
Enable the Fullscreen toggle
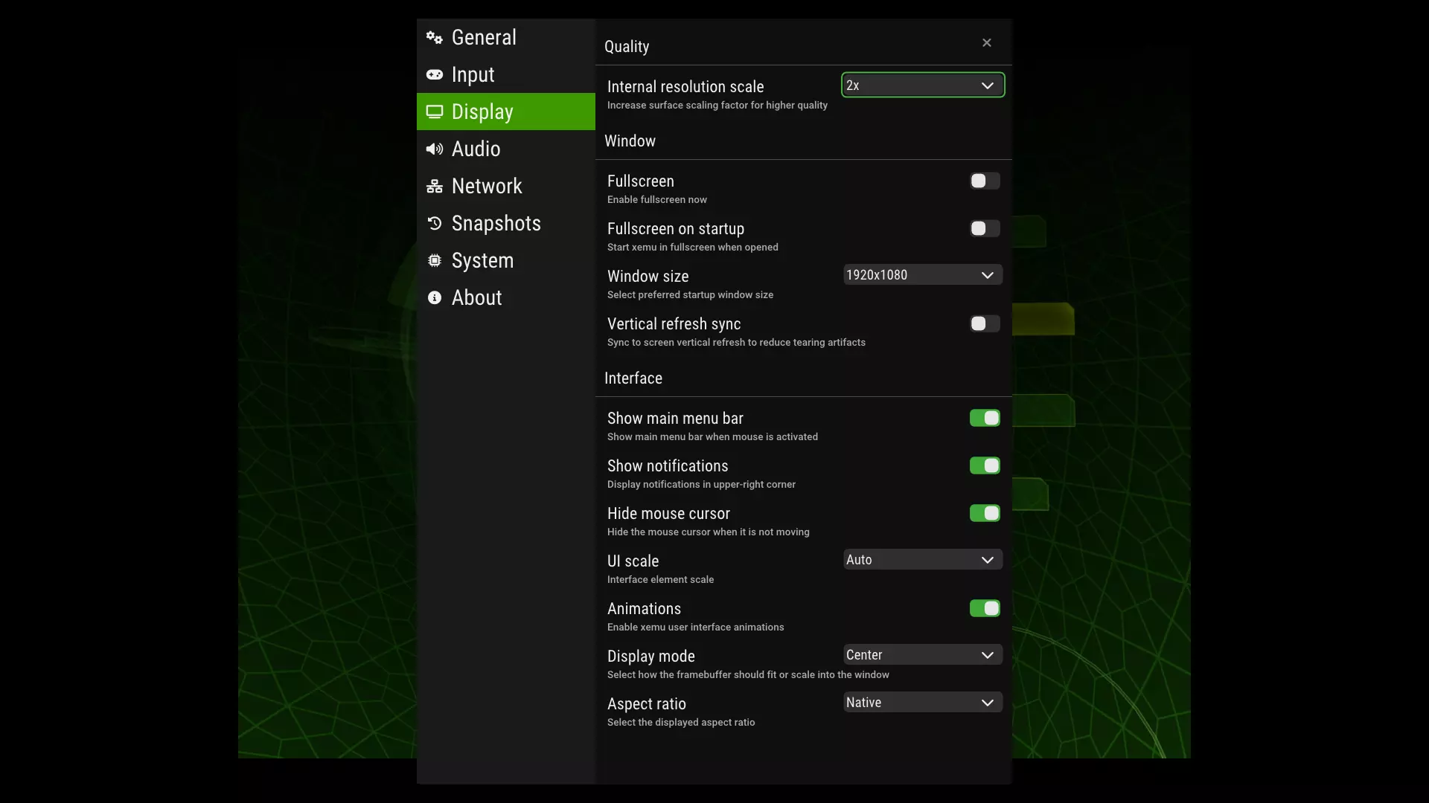984,181
